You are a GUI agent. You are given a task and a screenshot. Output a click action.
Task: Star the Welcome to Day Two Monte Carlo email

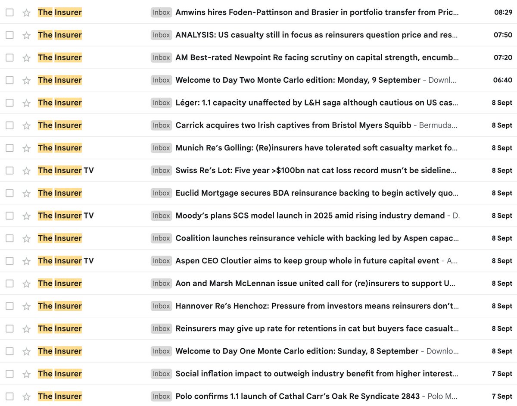click(x=26, y=80)
